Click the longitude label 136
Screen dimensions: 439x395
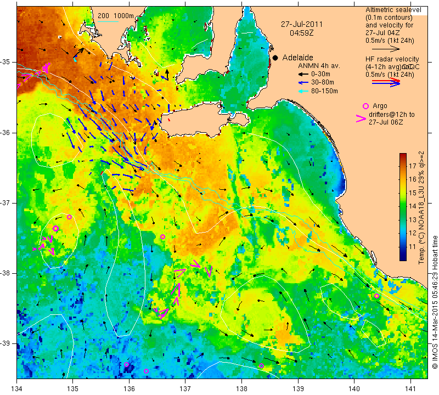(129, 389)
